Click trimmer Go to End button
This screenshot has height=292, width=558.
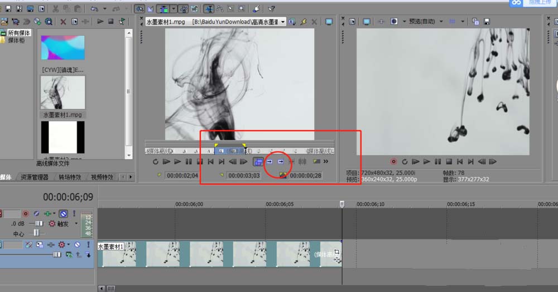[x=222, y=162]
